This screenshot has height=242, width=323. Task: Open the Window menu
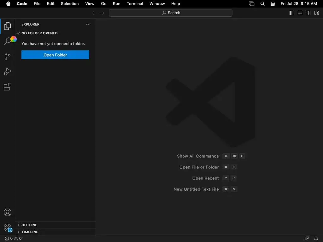(157, 4)
